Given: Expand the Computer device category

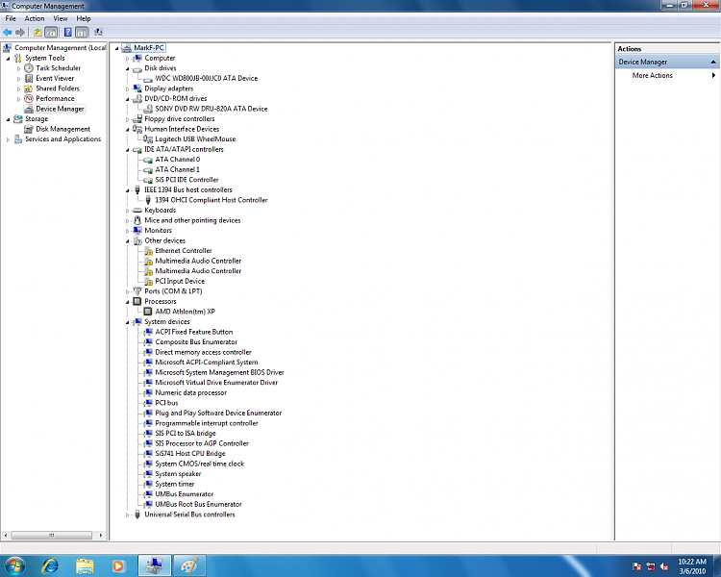Looking at the screenshot, I should (127, 59).
